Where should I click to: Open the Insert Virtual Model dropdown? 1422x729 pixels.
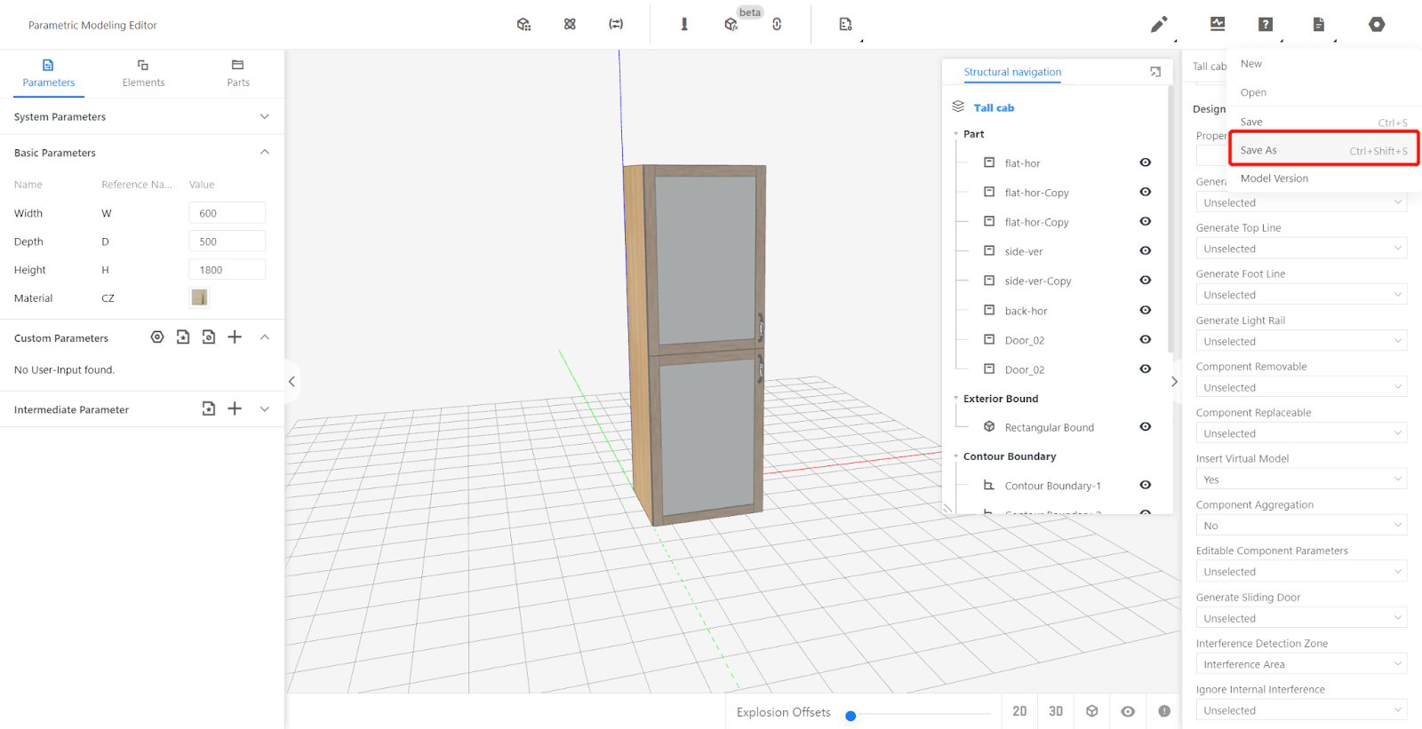1300,479
